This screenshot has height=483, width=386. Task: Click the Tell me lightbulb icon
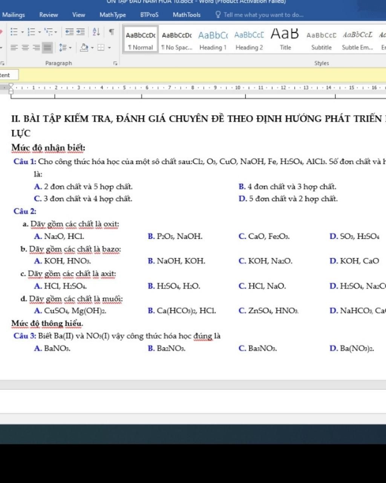(218, 14)
